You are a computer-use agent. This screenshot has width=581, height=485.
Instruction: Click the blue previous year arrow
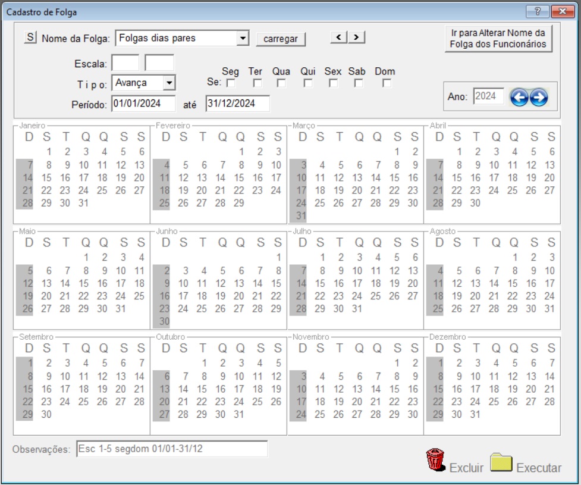pyautogui.click(x=519, y=98)
